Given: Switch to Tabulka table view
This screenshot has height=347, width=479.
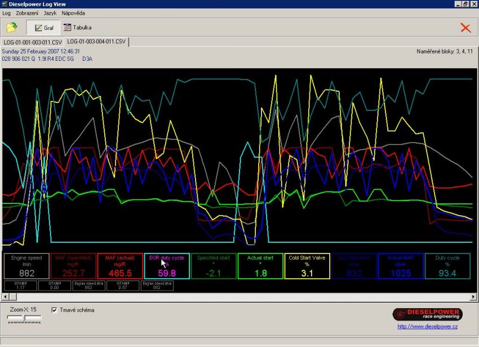Looking at the screenshot, I should pyautogui.click(x=77, y=27).
